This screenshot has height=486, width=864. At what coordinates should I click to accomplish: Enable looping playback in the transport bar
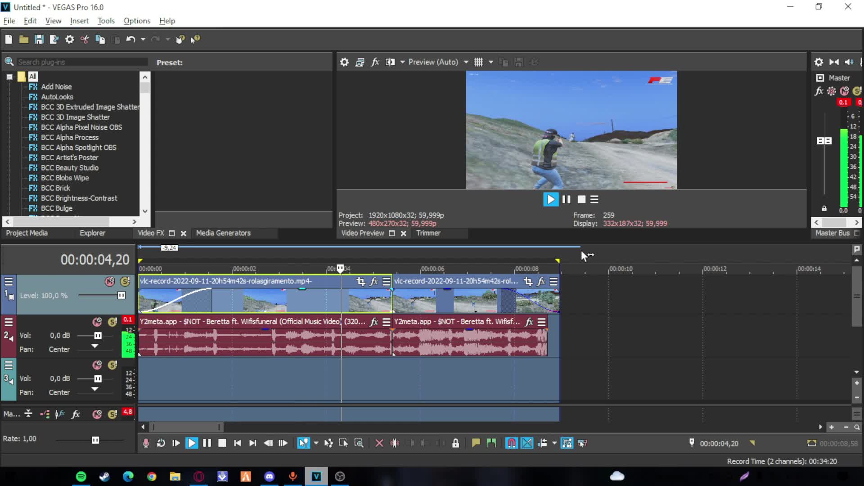pyautogui.click(x=161, y=443)
